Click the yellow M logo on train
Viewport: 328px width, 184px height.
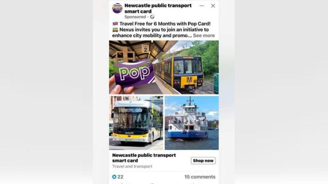tap(189, 80)
